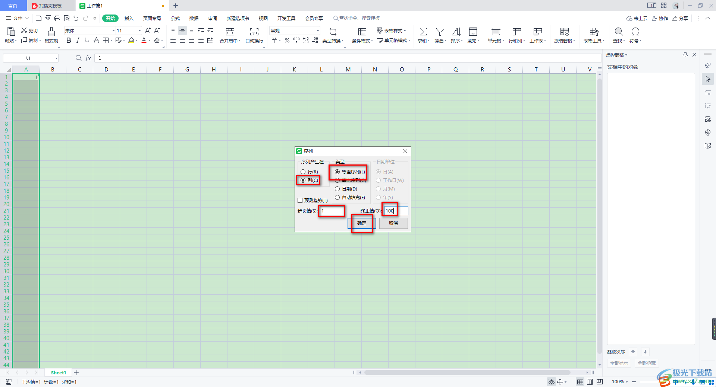The width and height of the screenshot is (716, 387).
Task: Open the font name dropdown
Action: 113,31
